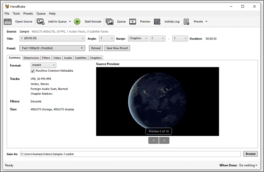Click the Save New Preset button
The image size is (264, 172).
click(x=117, y=48)
